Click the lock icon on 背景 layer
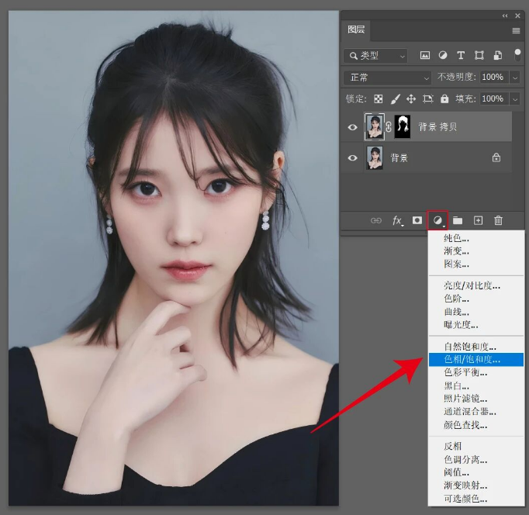 pos(496,157)
